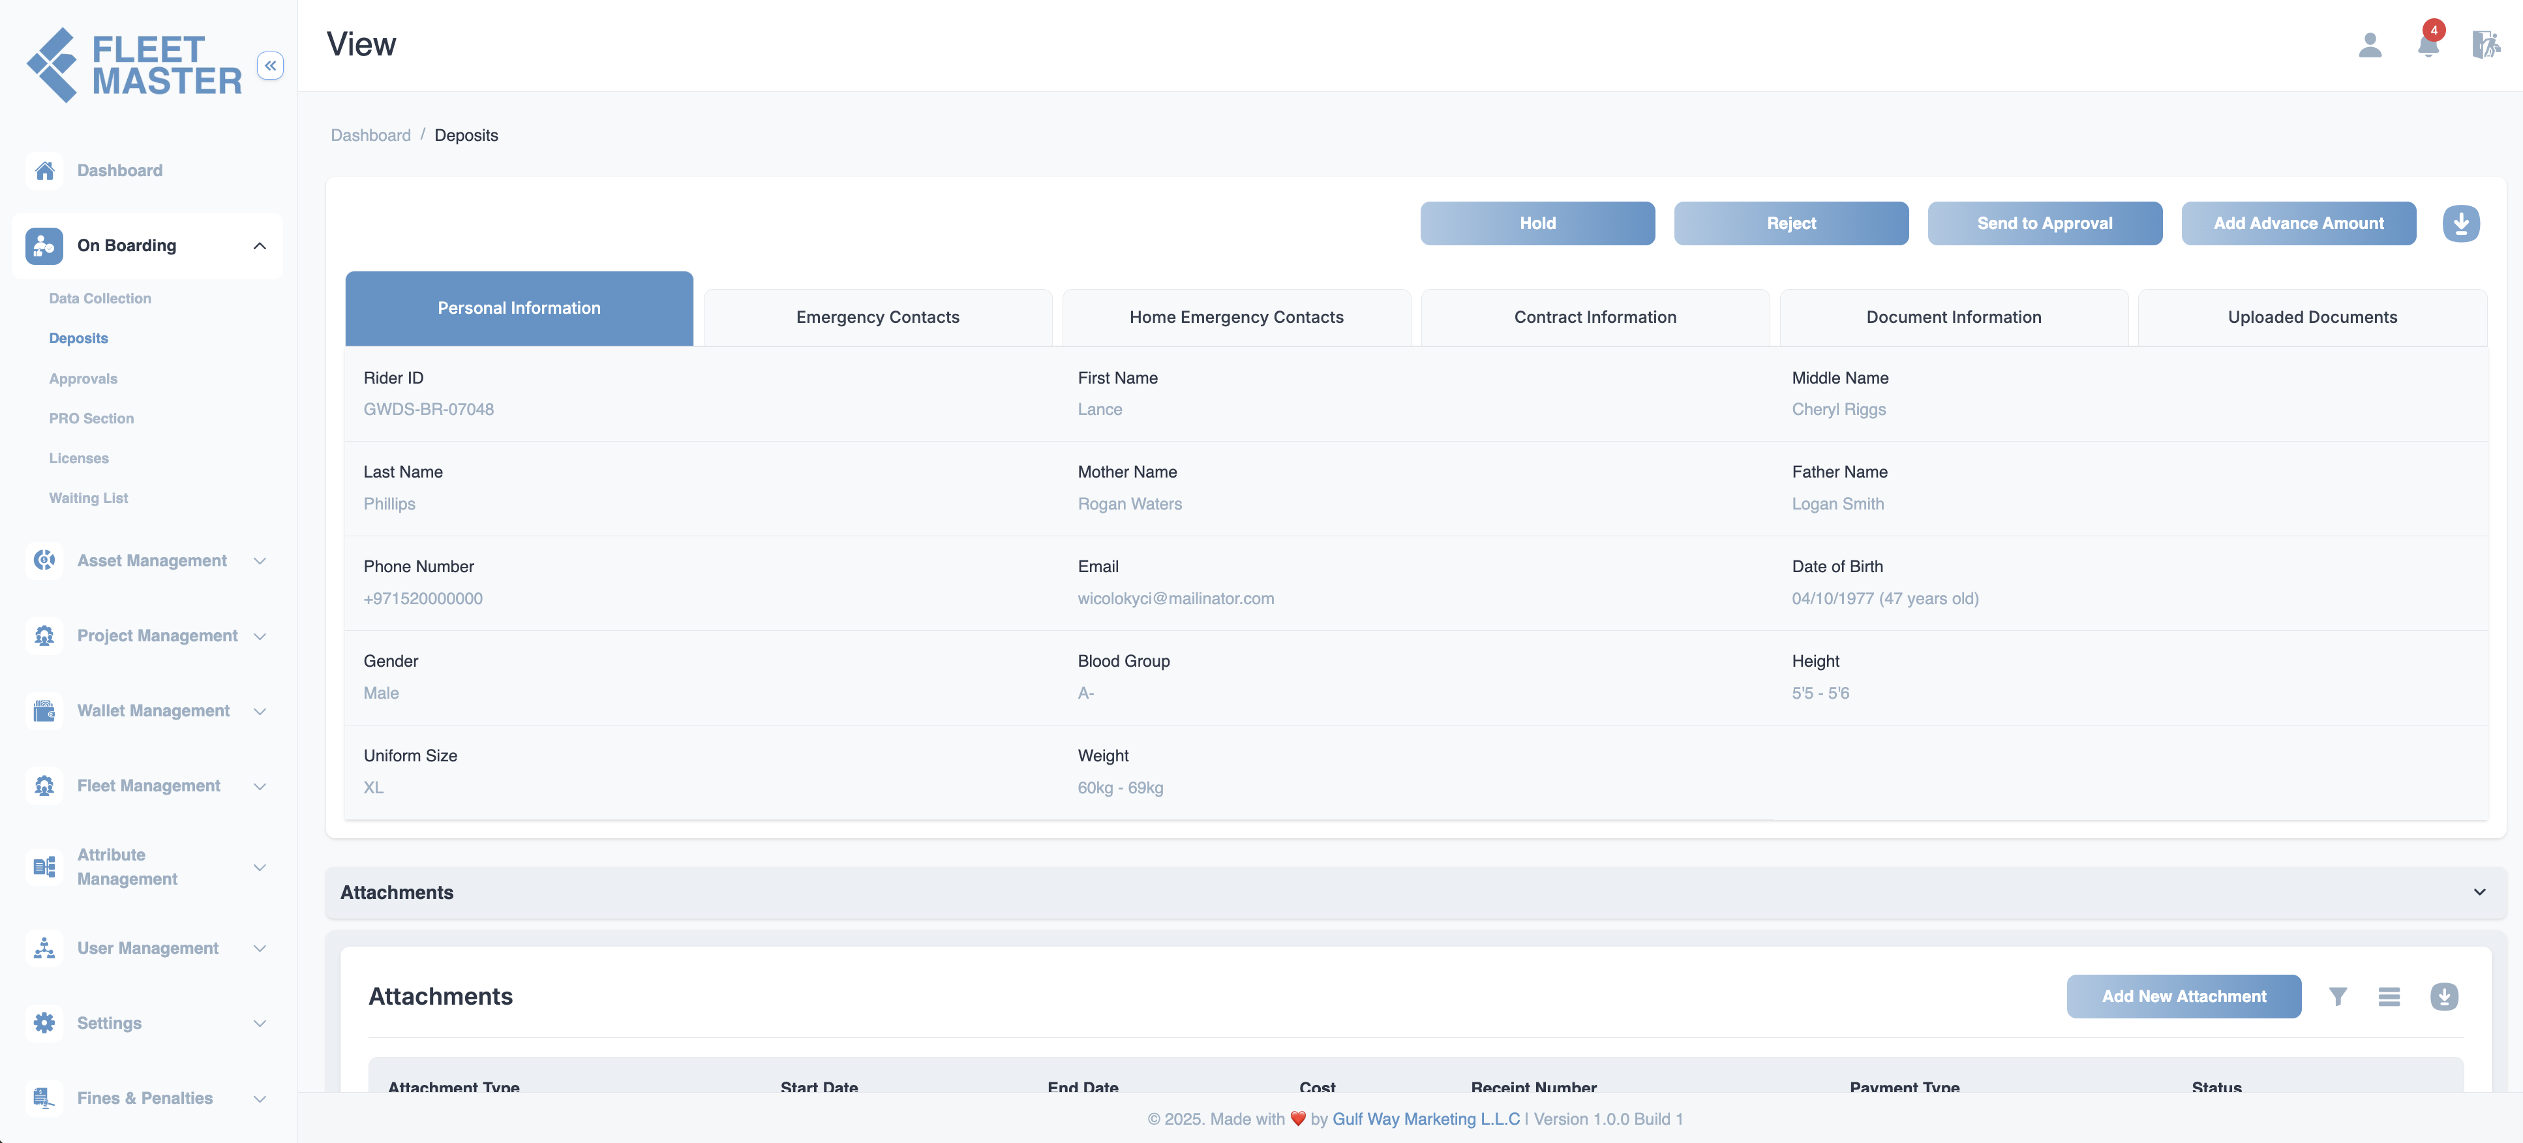The width and height of the screenshot is (2523, 1143).
Task: Click the Asset Management icon
Action: [x=44, y=560]
